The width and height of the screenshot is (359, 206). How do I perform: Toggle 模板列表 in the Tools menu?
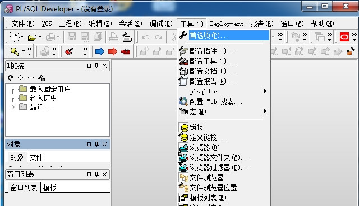coord(224,198)
